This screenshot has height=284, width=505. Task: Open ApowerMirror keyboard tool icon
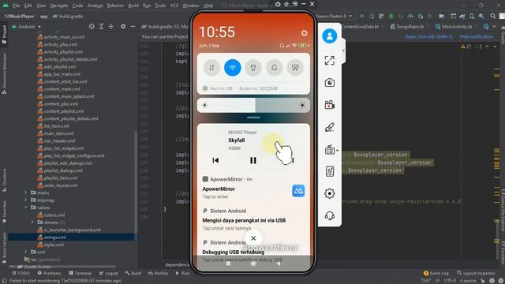pyautogui.click(x=330, y=150)
